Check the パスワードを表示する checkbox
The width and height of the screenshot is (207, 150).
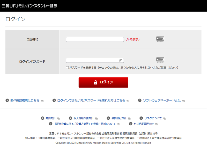tap(67, 67)
